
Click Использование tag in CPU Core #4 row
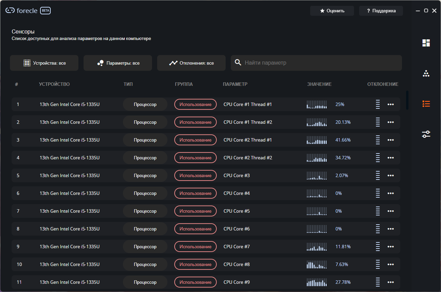coord(196,193)
